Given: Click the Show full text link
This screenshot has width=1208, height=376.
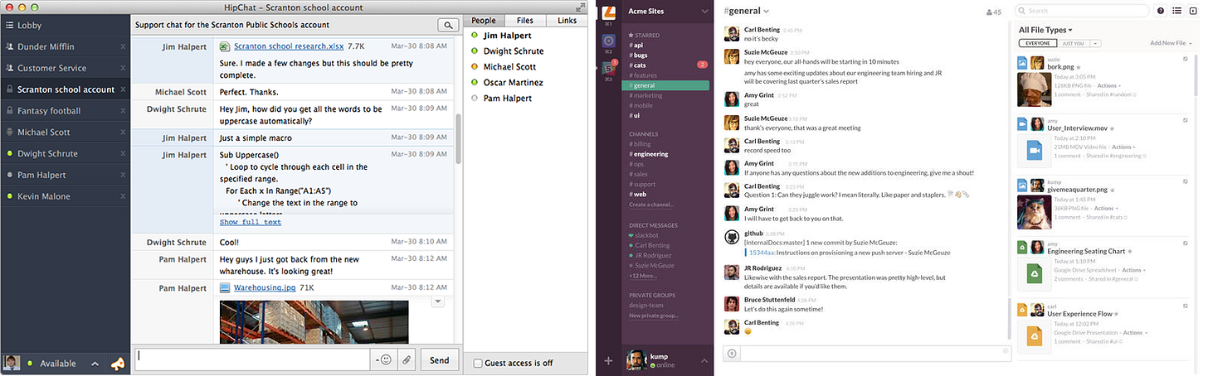Looking at the screenshot, I should pos(251,222).
